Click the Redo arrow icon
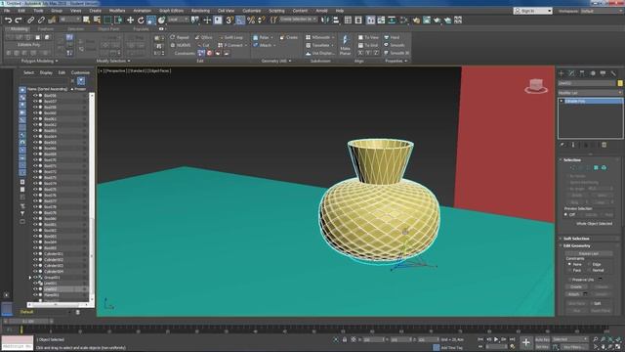This screenshot has width=625, height=352. (x=19, y=20)
